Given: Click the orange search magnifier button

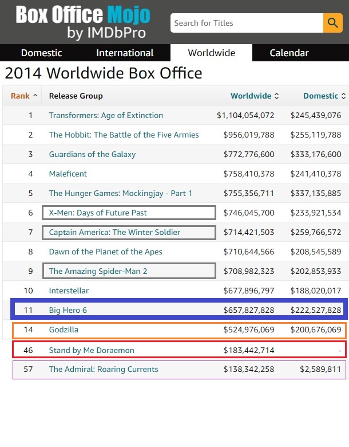Looking at the screenshot, I should [332, 23].
